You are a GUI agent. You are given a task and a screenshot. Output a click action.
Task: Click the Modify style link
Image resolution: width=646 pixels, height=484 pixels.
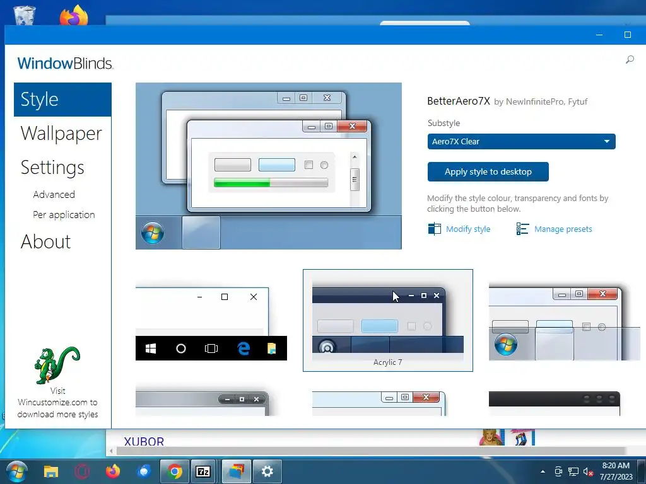pos(468,229)
